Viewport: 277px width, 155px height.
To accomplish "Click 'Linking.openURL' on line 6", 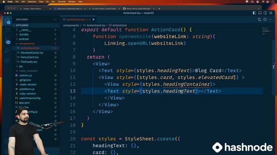I will click(x=126, y=43).
